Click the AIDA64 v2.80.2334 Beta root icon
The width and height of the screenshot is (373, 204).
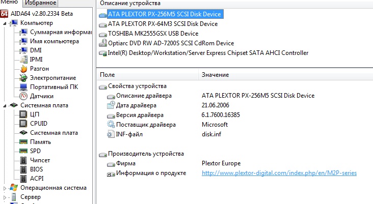(x=5, y=13)
